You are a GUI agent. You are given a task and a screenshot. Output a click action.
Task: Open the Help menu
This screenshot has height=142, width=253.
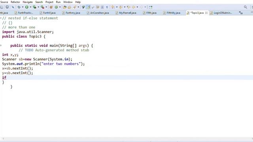click(78, 2)
